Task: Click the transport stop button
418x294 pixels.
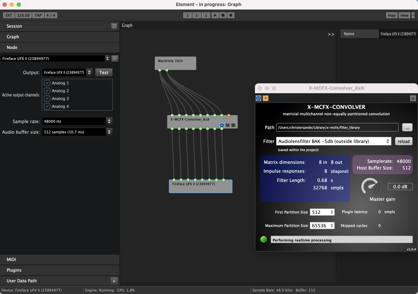Action: click(x=223, y=15)
